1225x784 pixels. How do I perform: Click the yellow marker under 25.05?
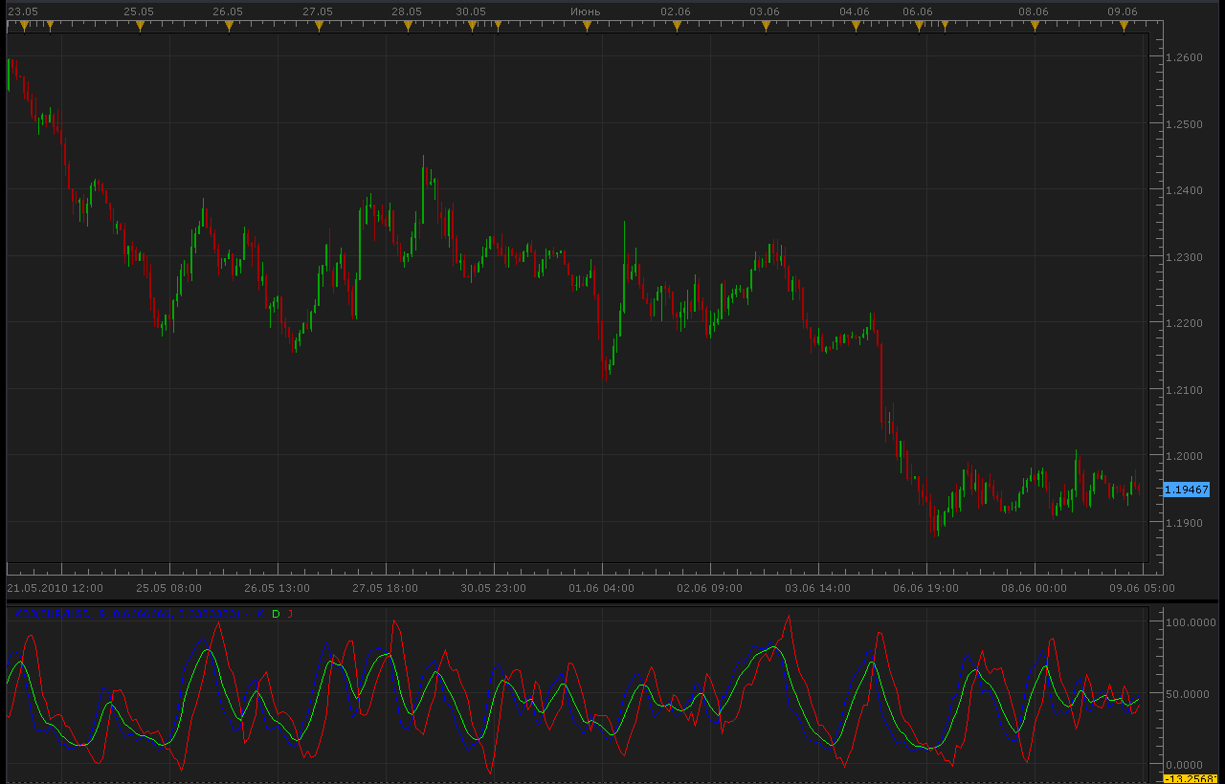pos(139,27)
